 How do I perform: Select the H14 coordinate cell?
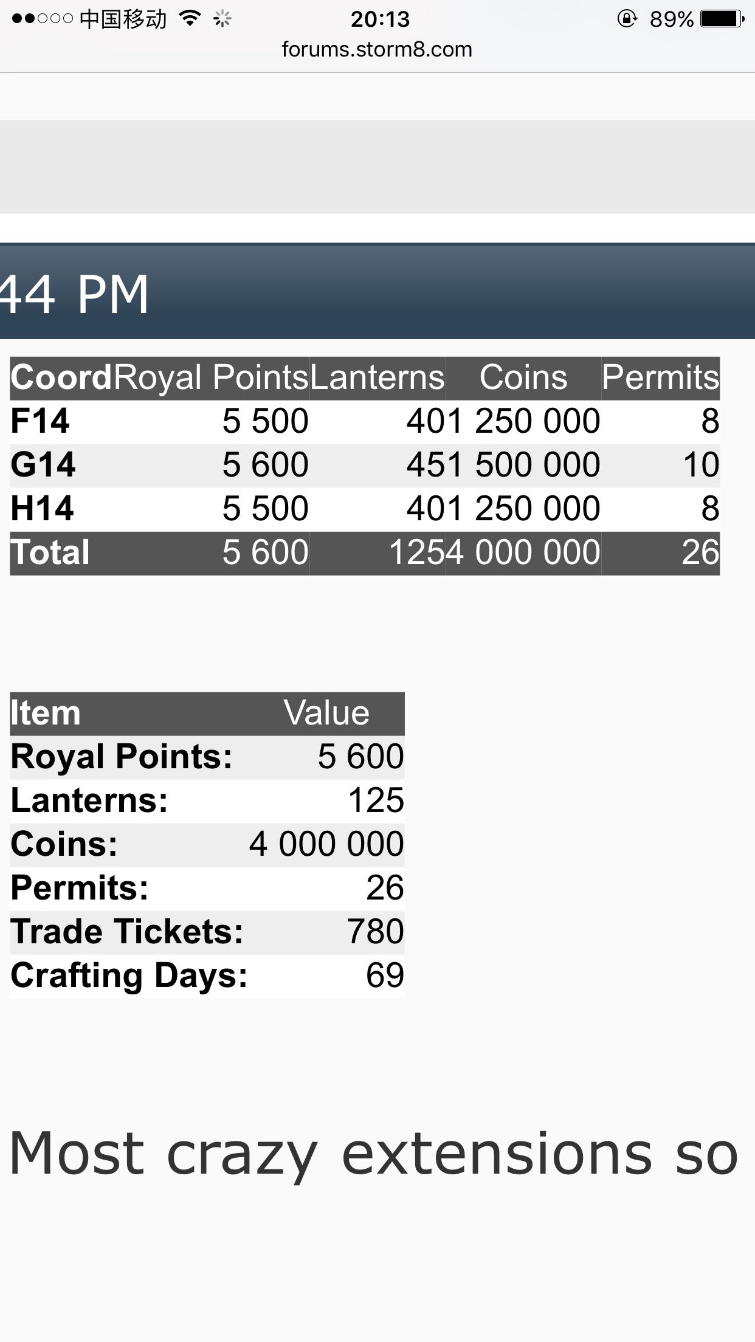click(42, 509)
